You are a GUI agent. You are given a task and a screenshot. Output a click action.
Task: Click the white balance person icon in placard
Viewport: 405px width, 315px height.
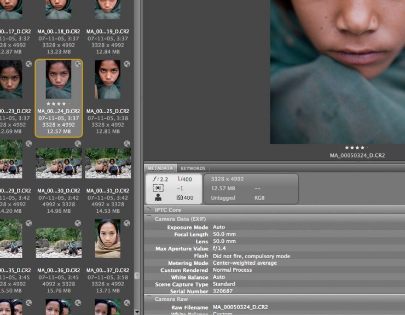tap(158, 197)
